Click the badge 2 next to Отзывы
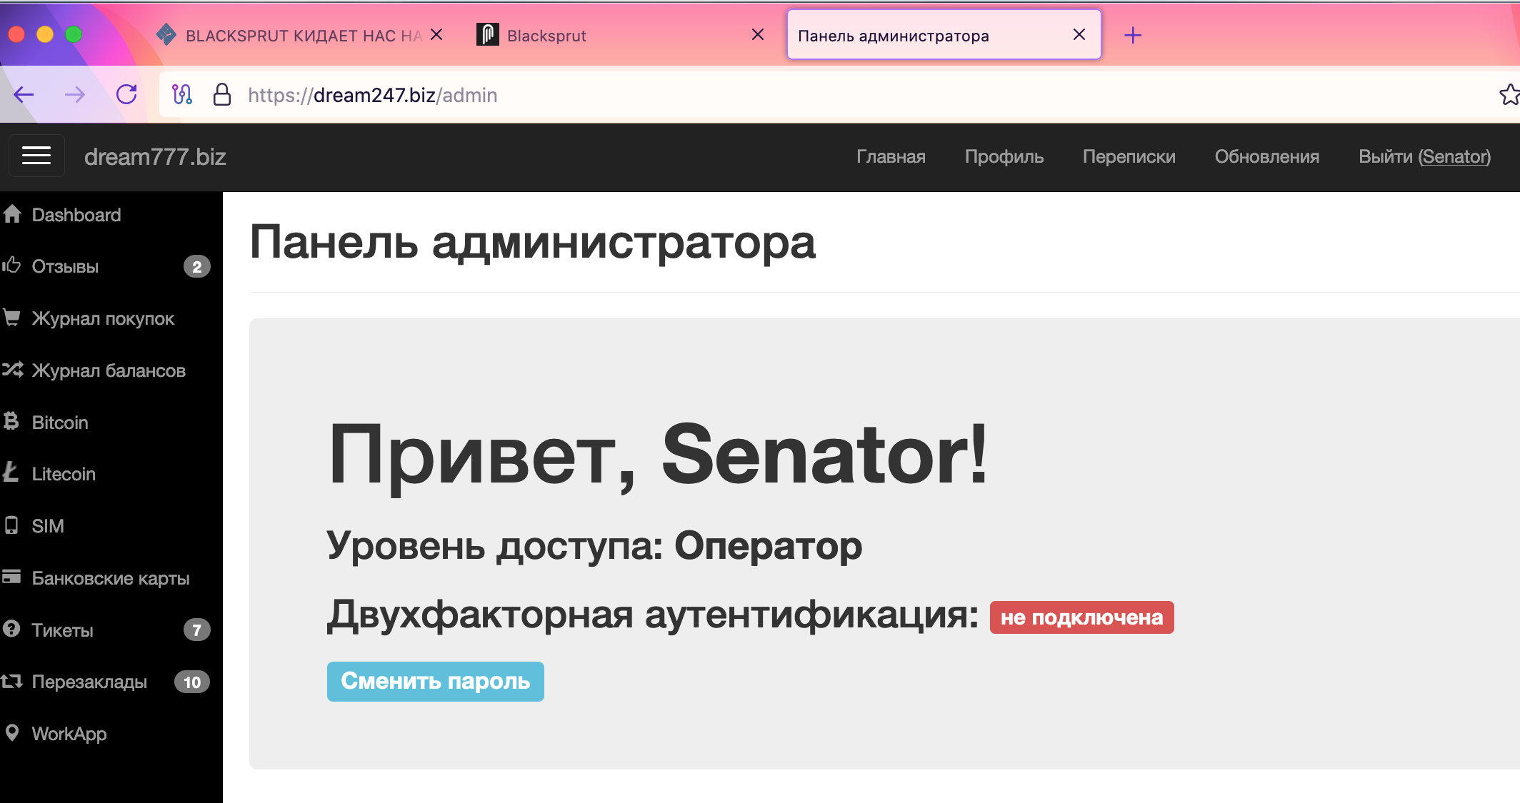Screen dimensions: 1520x803 click(x=197, y=266)
